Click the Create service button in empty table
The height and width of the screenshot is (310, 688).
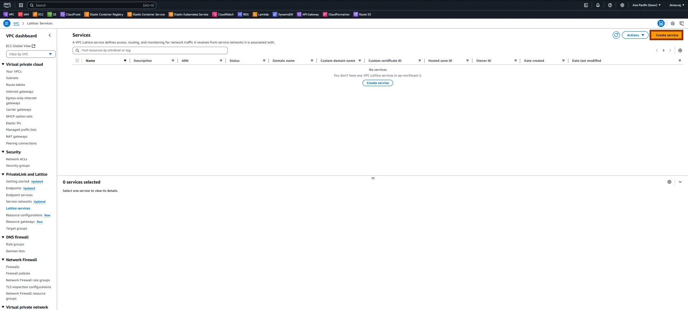[x=378, y=83]
